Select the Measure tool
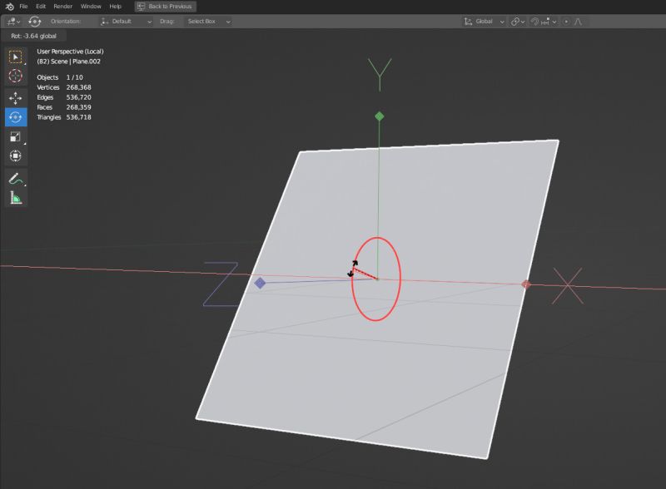 [14, 199]
